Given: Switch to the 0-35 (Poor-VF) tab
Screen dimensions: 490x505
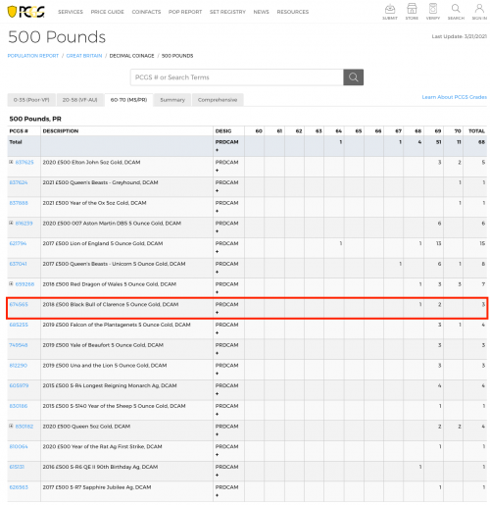Looking at the screenshot, I should coord(31,100).
